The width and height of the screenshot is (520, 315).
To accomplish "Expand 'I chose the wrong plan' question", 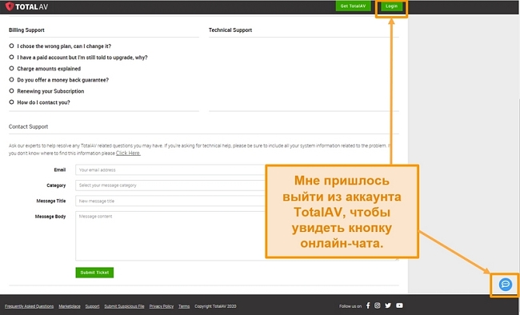I will pyautogui.click(x=64, y=46).
